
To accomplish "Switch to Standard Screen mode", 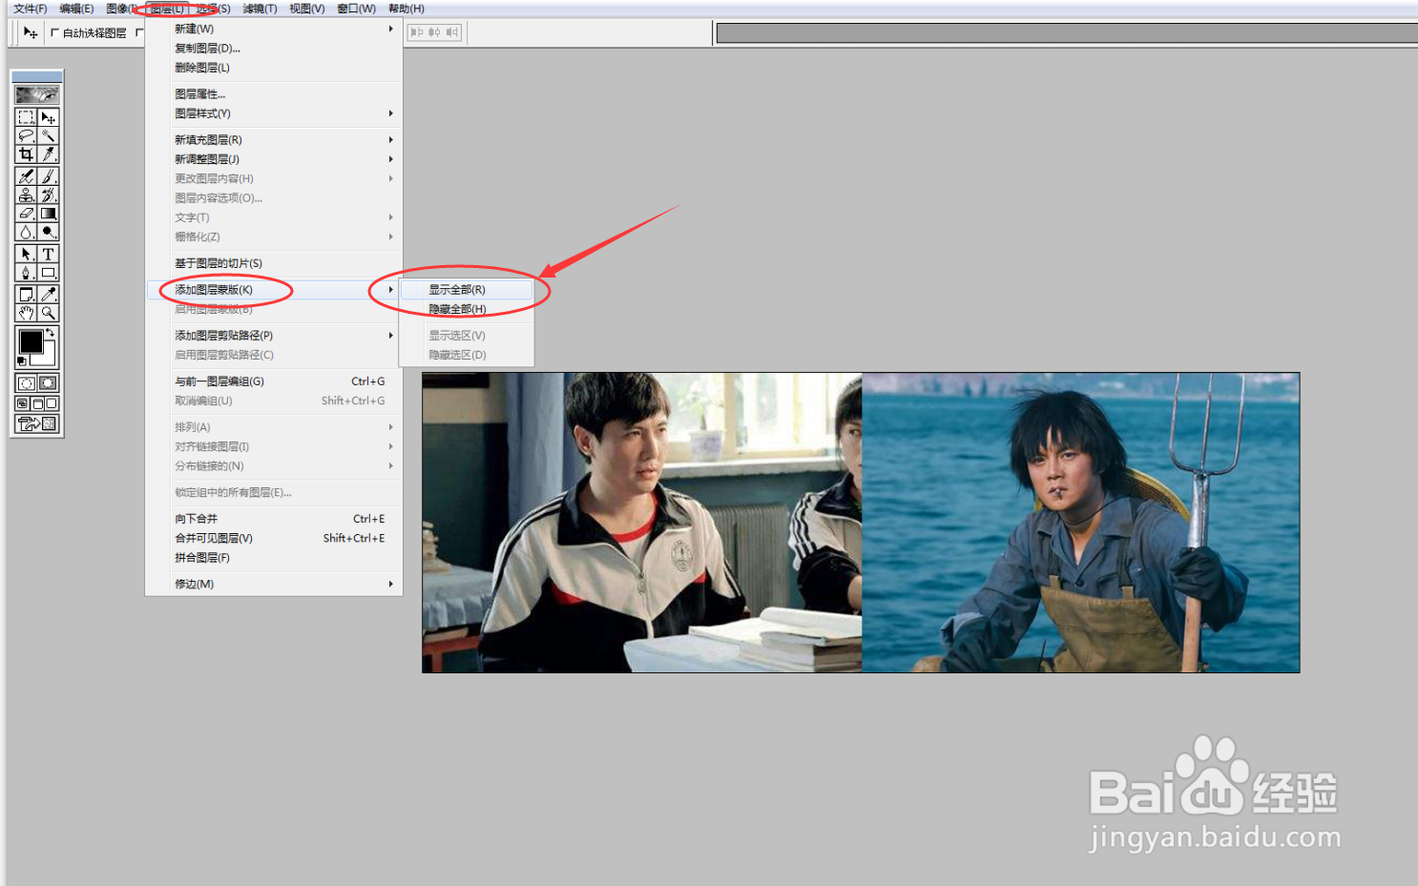I will coord(22,403).
